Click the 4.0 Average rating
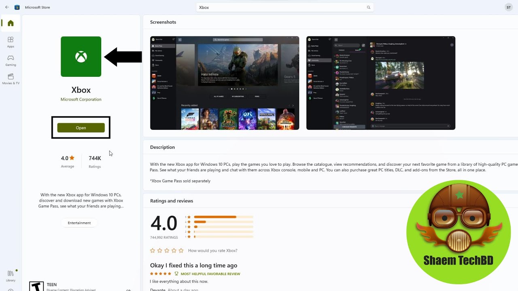 tap(68, 161)
